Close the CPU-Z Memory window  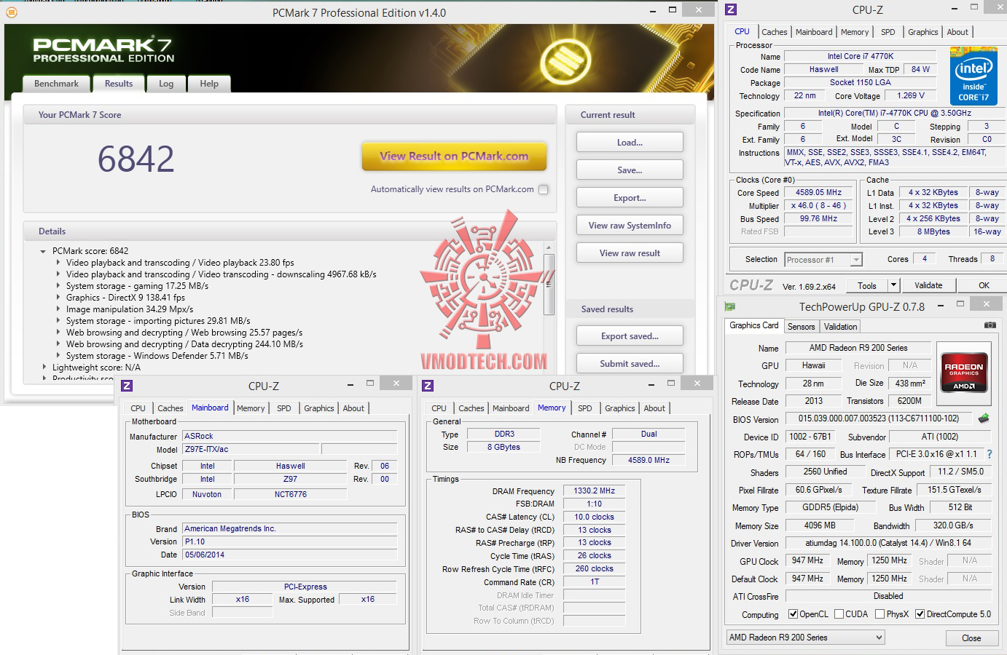[x=697, y=383]
